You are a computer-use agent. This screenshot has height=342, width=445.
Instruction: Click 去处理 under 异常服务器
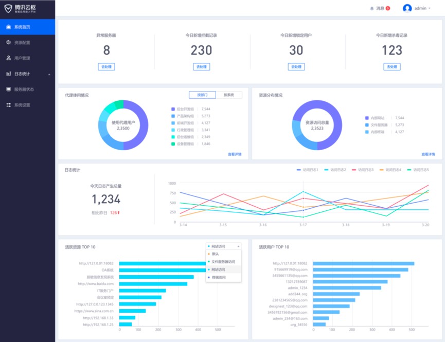pos(106,67)
